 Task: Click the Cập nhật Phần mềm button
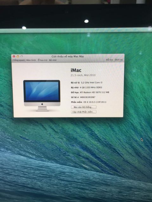pos(84,112)
